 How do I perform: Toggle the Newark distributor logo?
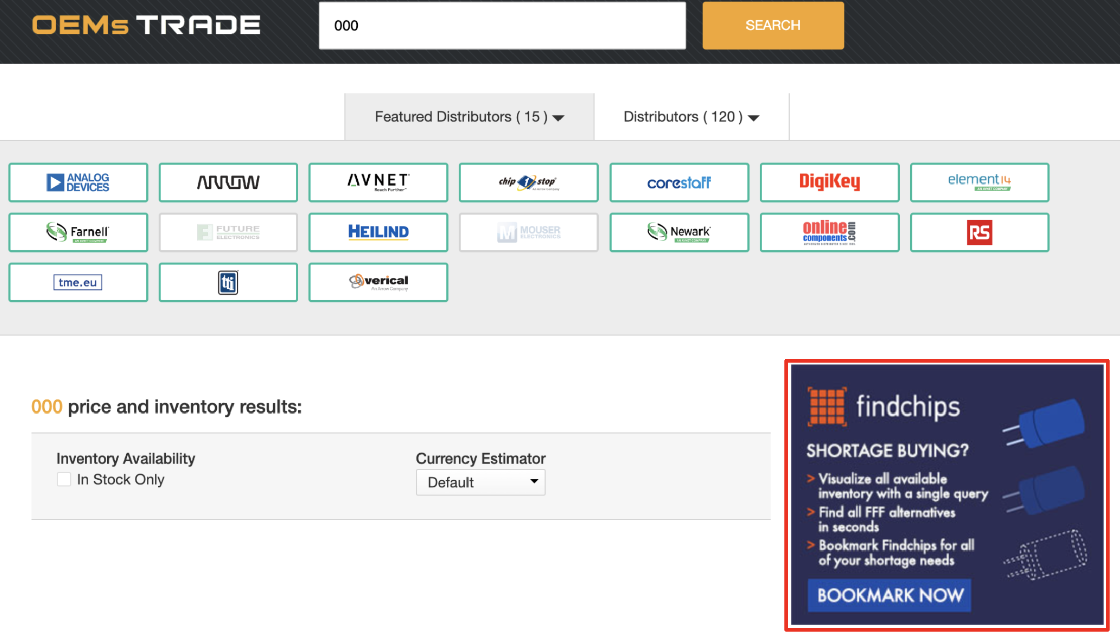679,233
